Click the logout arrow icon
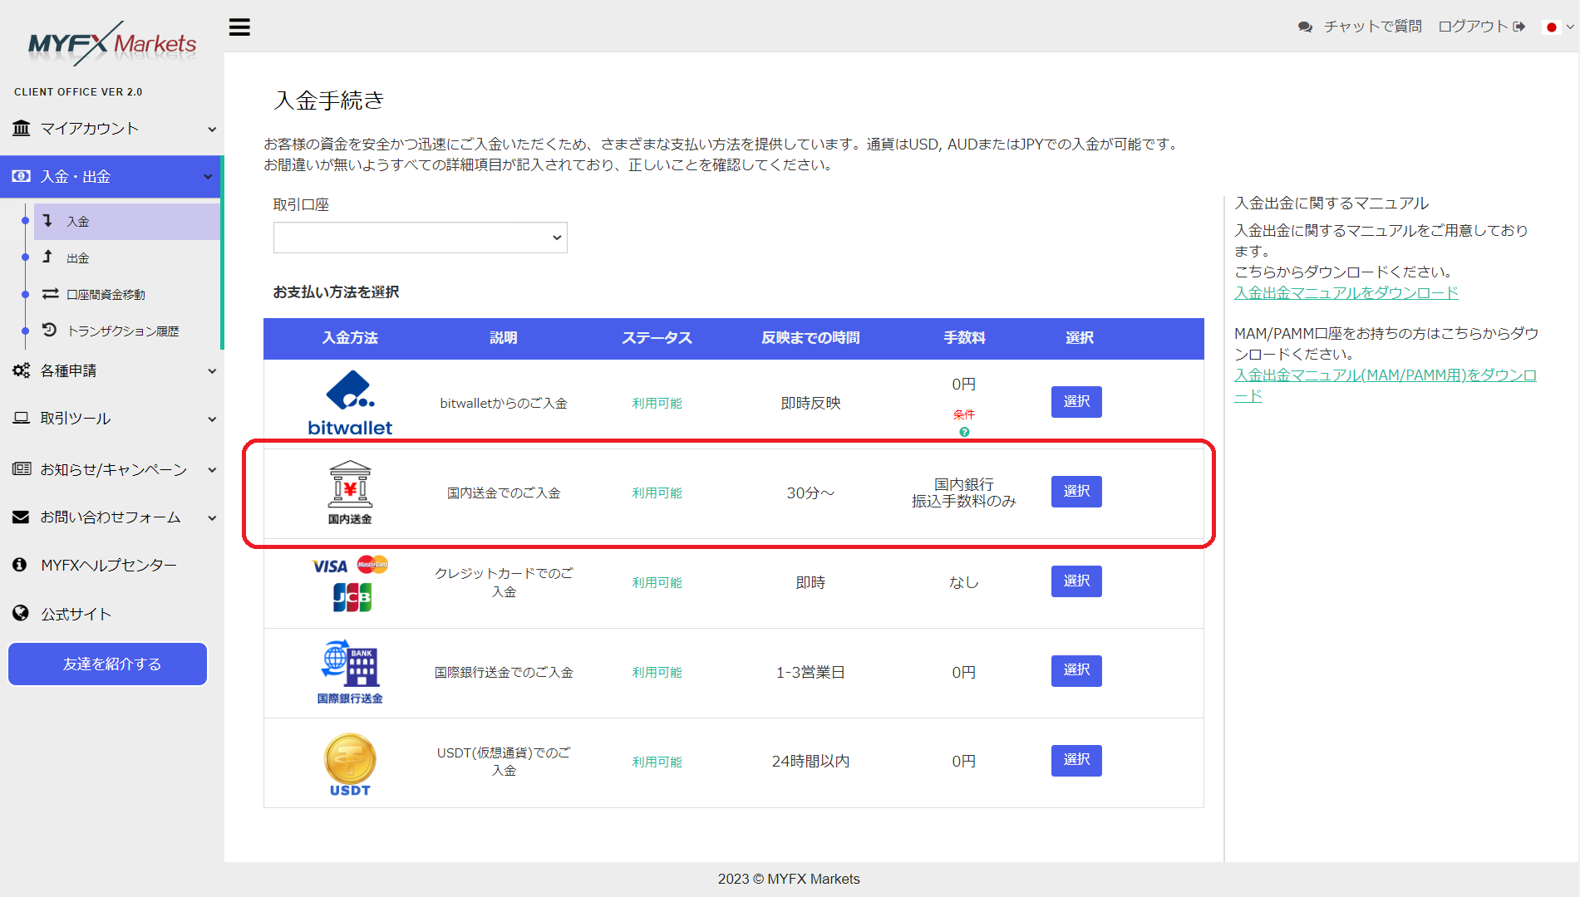Viewport: 1580px width, 897px height. point(1519,27)
